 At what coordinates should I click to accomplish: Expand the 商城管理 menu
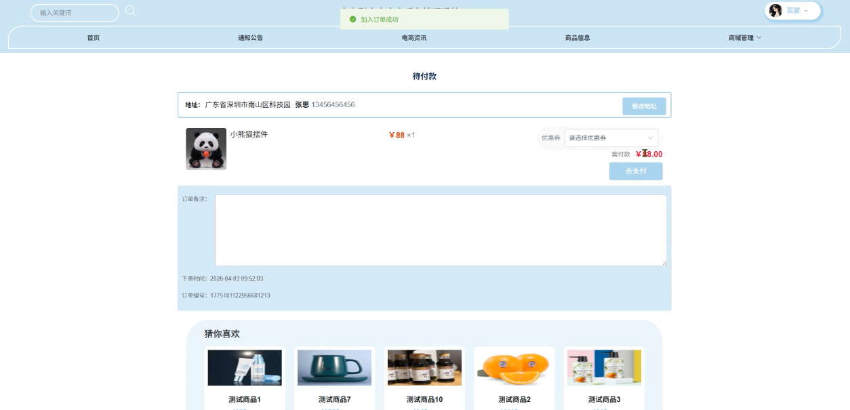(745, 38)
